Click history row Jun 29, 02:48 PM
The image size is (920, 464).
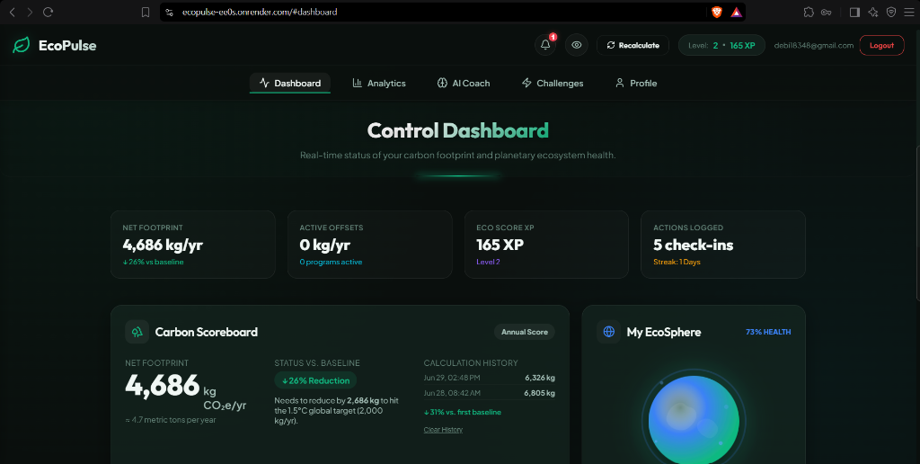tap(489, 378)
